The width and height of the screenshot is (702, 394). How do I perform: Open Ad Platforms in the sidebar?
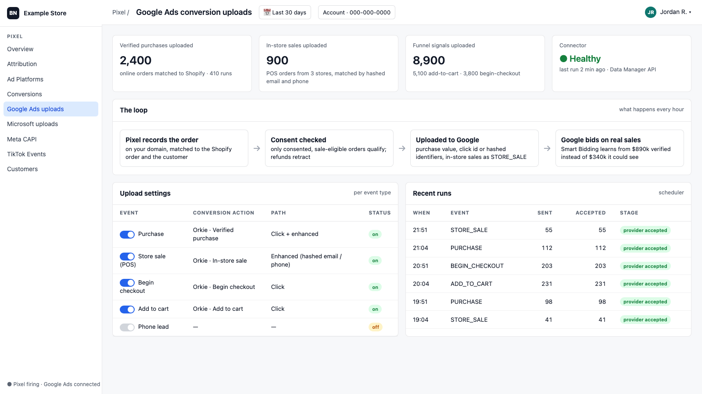pyautogui.click(x=51, y=79)
